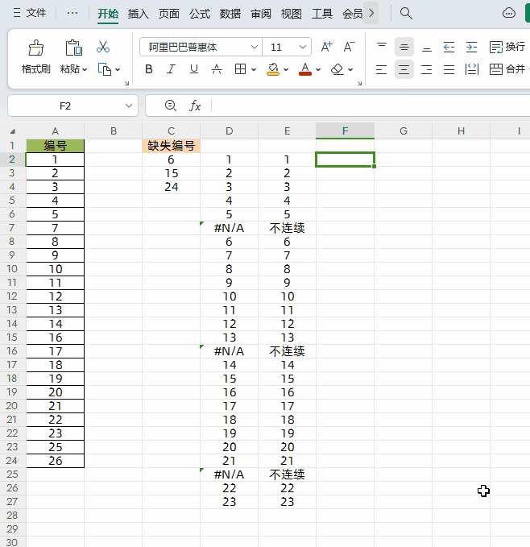The width and height of the screenshot is (530, 547).
Task: Apply the red font color swatch
Action: click(304, 69)
